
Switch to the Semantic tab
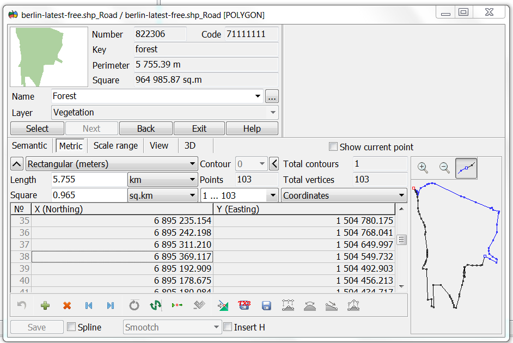click(x=29, y=145)
